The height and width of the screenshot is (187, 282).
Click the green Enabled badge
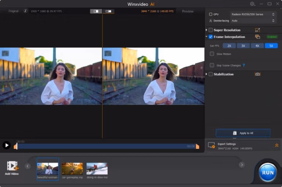[272, 37]
